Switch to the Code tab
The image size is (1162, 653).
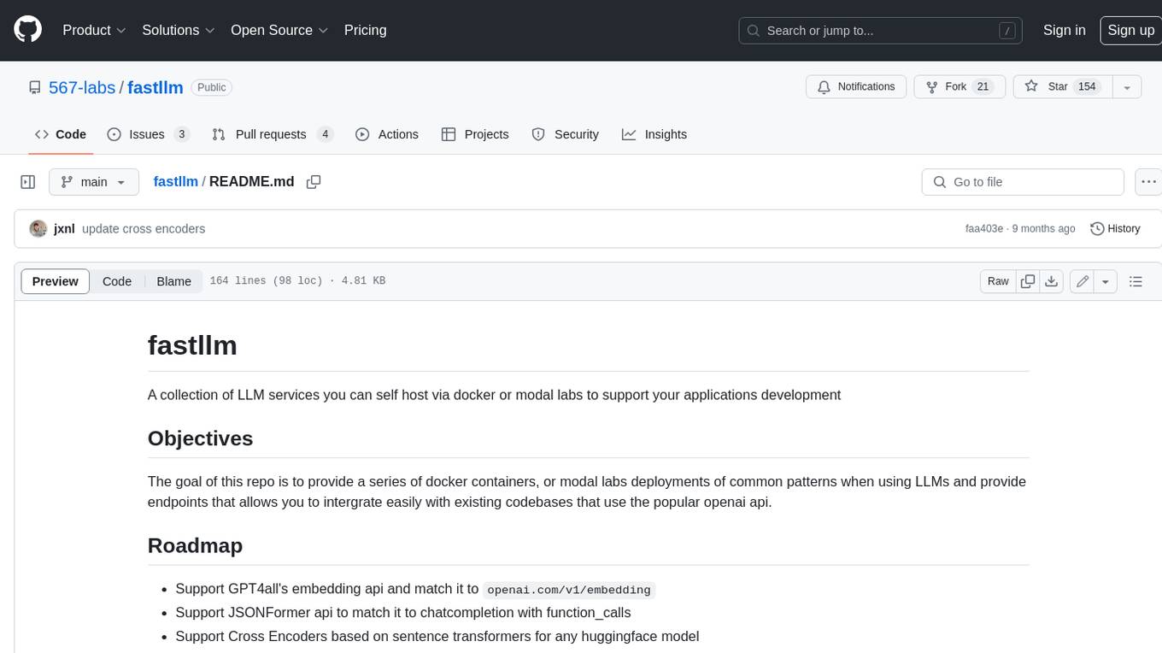coord(61,134)
